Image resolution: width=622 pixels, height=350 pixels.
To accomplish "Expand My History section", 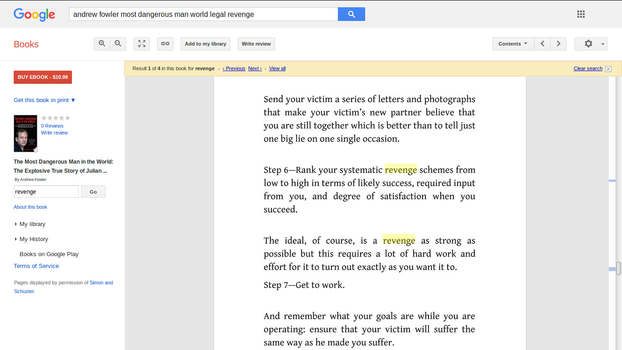I will (x=31, y=239).
